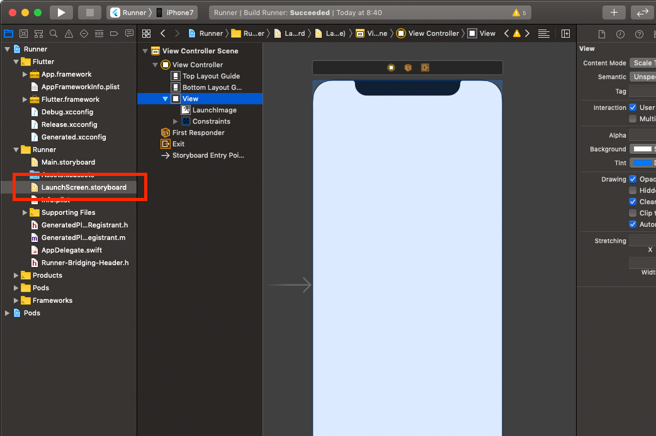Click the Tag input field

coord(643,91)
